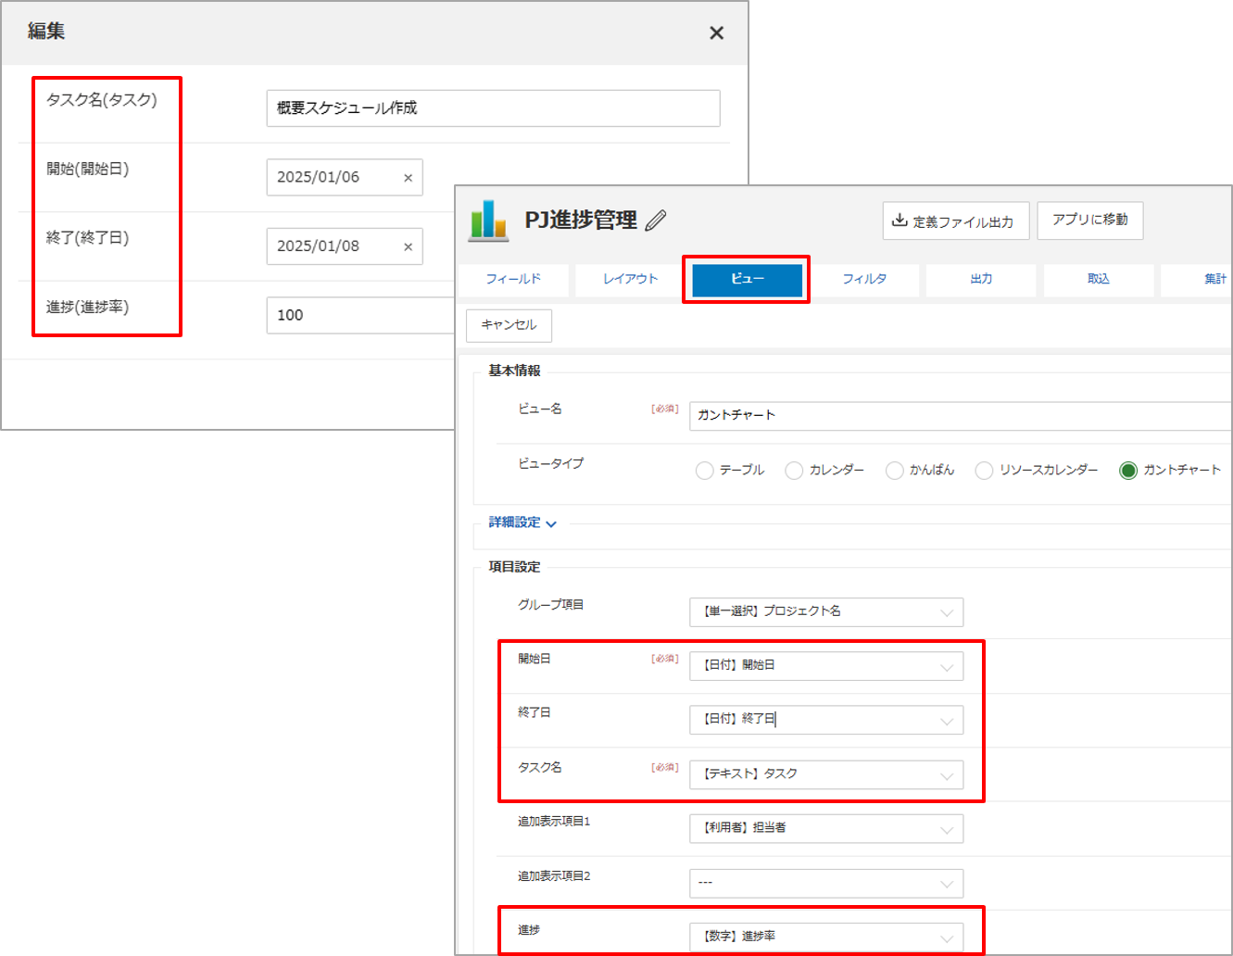Switch to the 出力 tab
The height and width of the screenshot is (956, 1233).
click(981, 280)
